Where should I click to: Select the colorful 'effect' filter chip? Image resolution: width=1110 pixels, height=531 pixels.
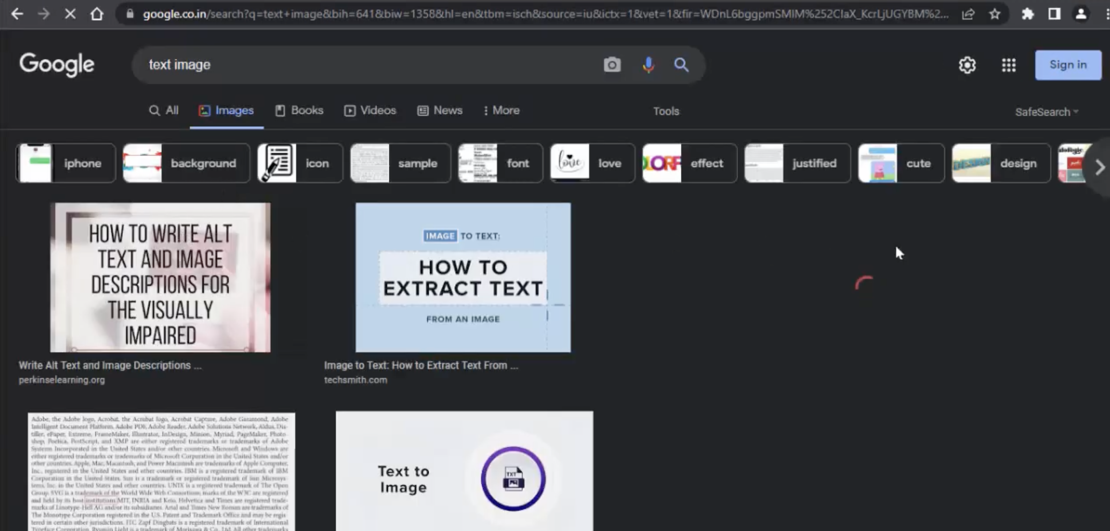(689, 163)
